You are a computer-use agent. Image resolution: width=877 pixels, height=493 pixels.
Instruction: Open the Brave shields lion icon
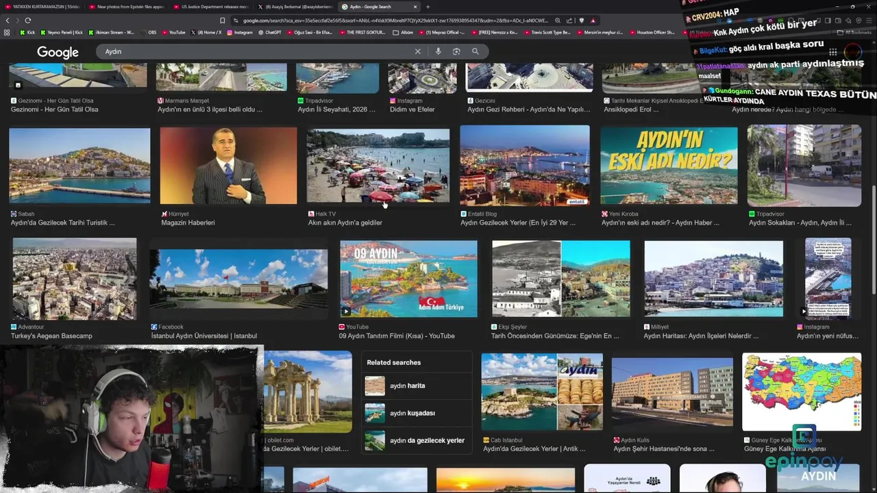[x=582, y=21]
